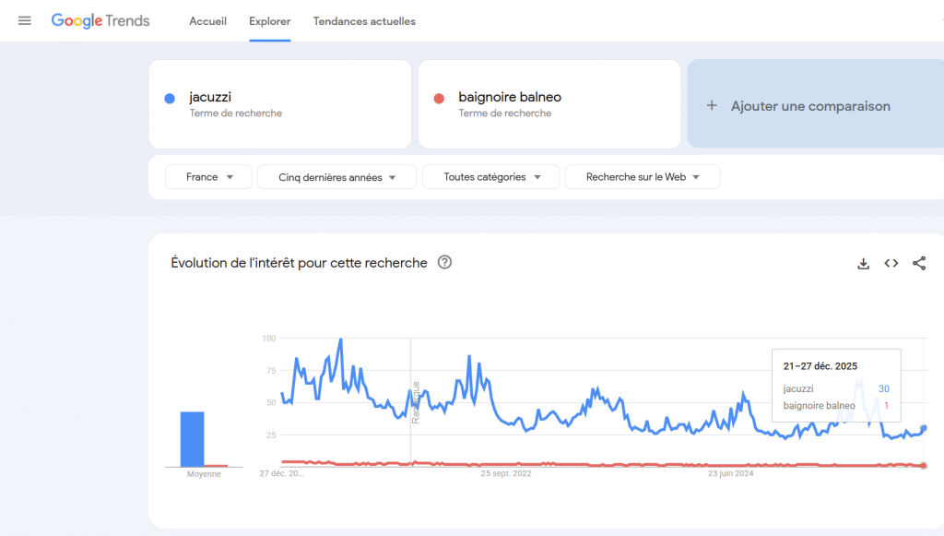The image size is (944, 536).
Task: Click the plus icon to add comparison
Action: (712, 105)
